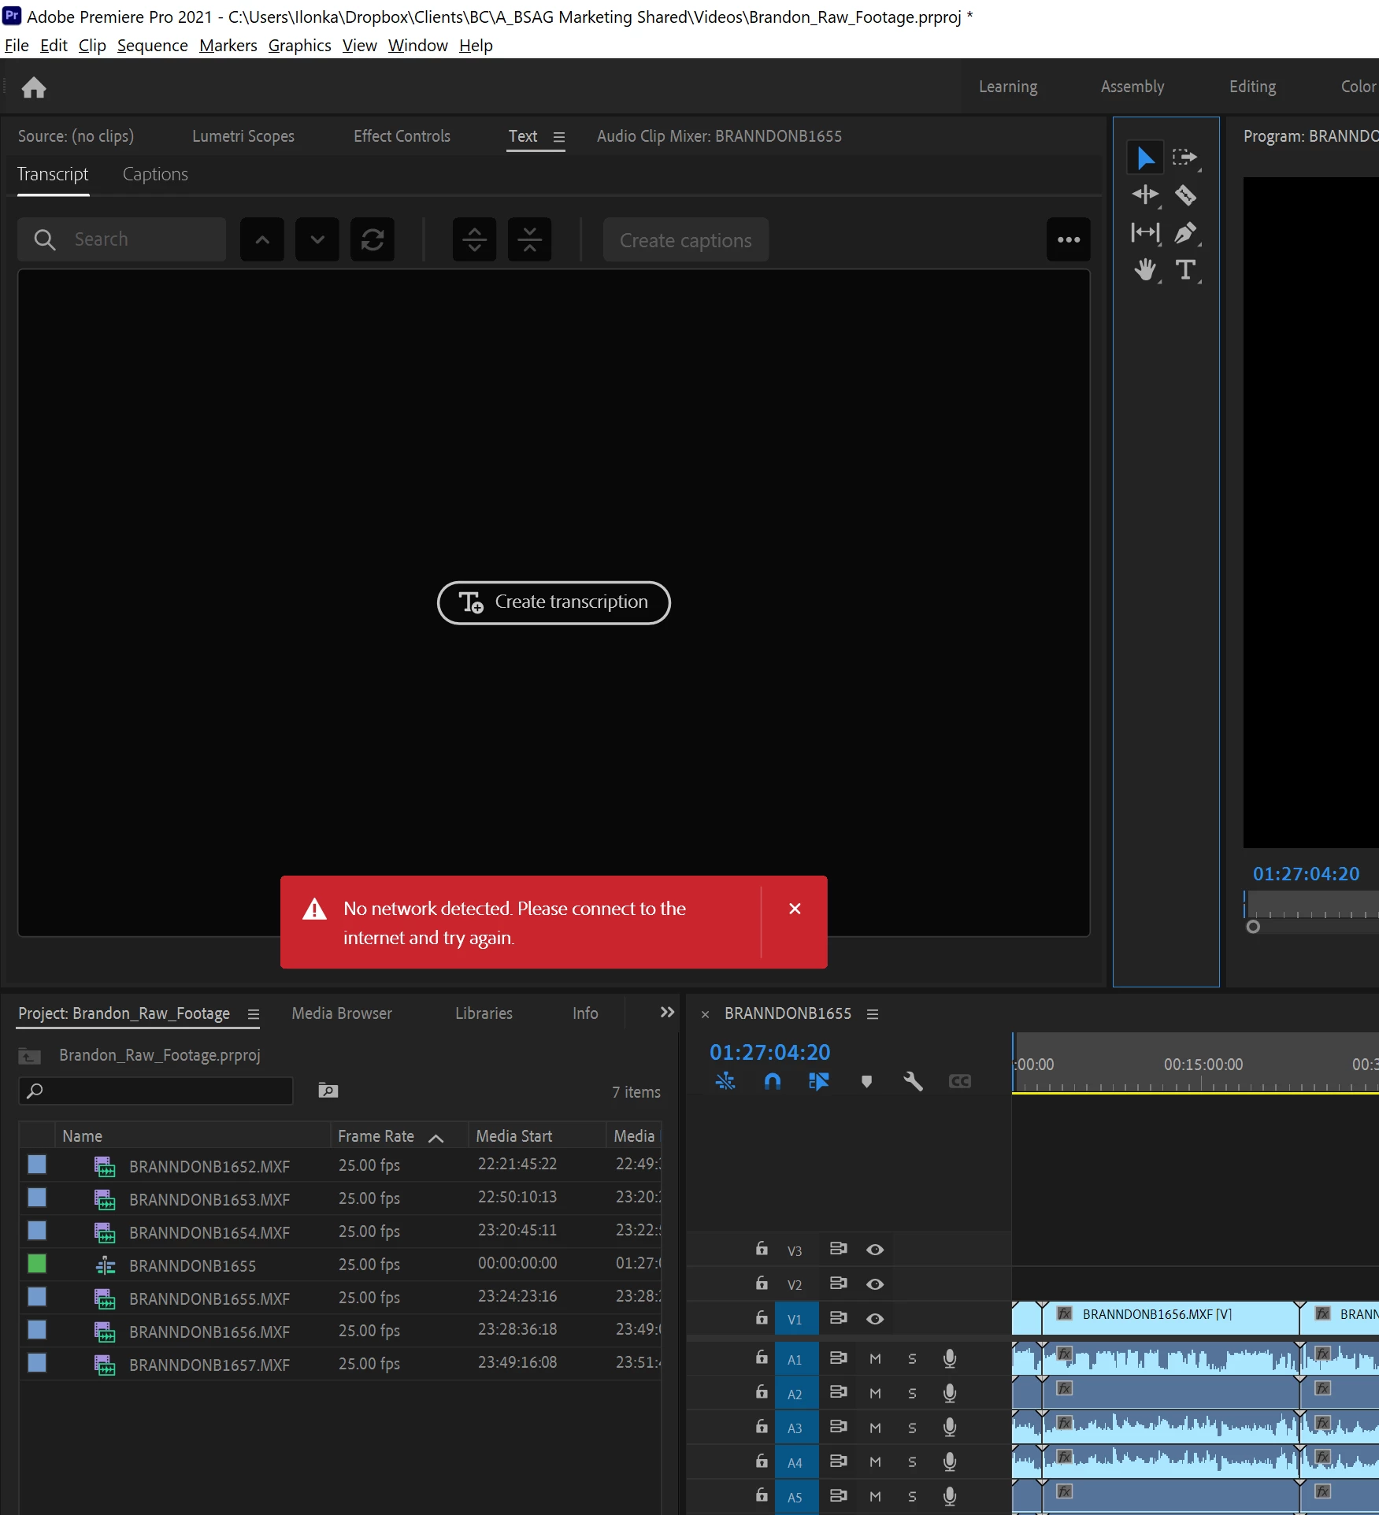This screenshot has width=1379, height=1515.
Task: Switch to the Editing workspace
Action: pos(1253,87)
